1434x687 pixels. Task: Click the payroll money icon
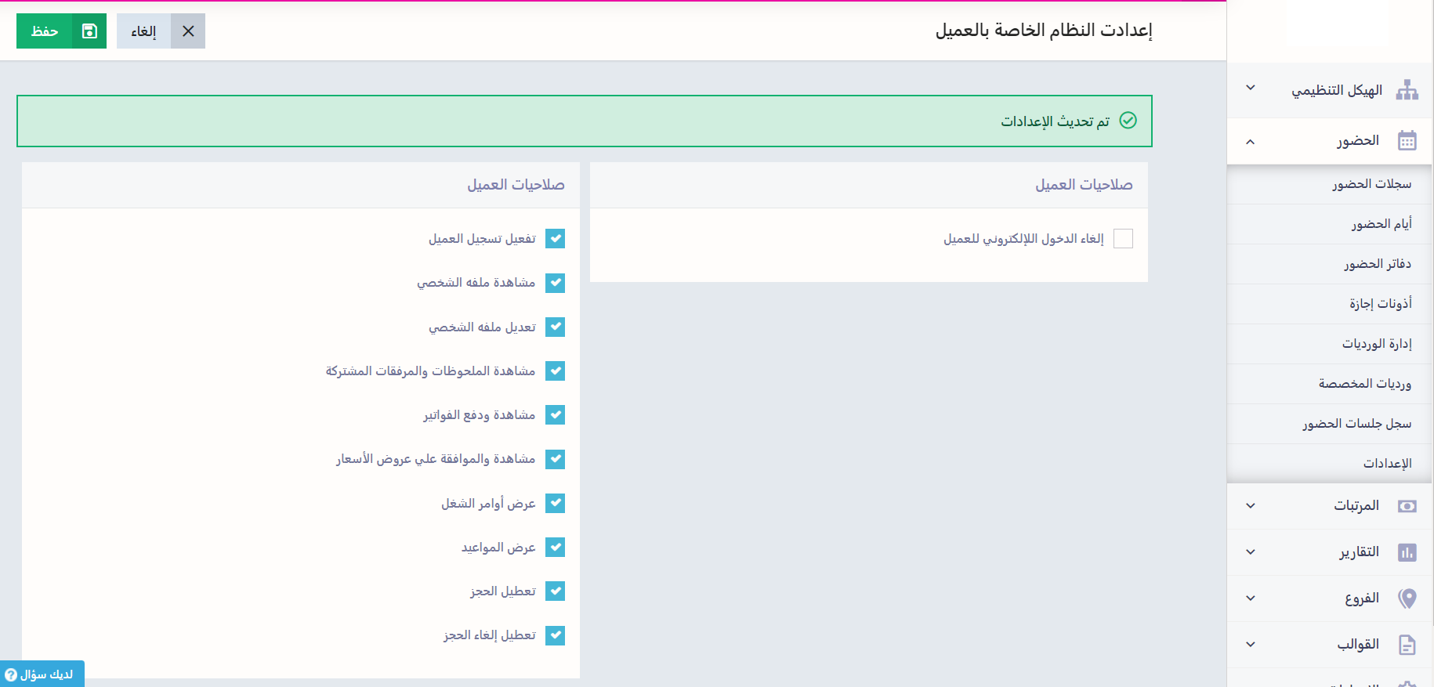pos(1407,506)
